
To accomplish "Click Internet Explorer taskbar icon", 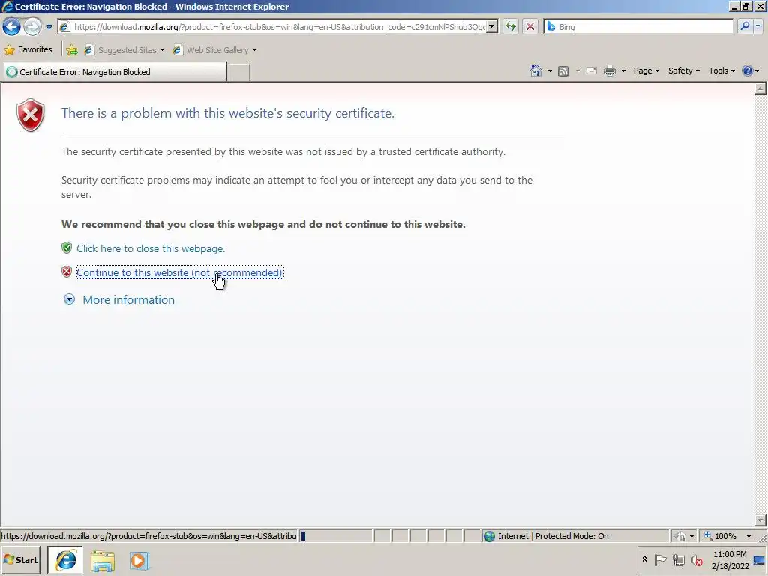I will [x=65, y=560].
